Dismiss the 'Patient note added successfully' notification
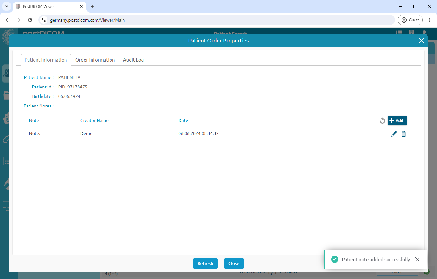The width and height of the screenshot is (437, 279). click(417, 259)
